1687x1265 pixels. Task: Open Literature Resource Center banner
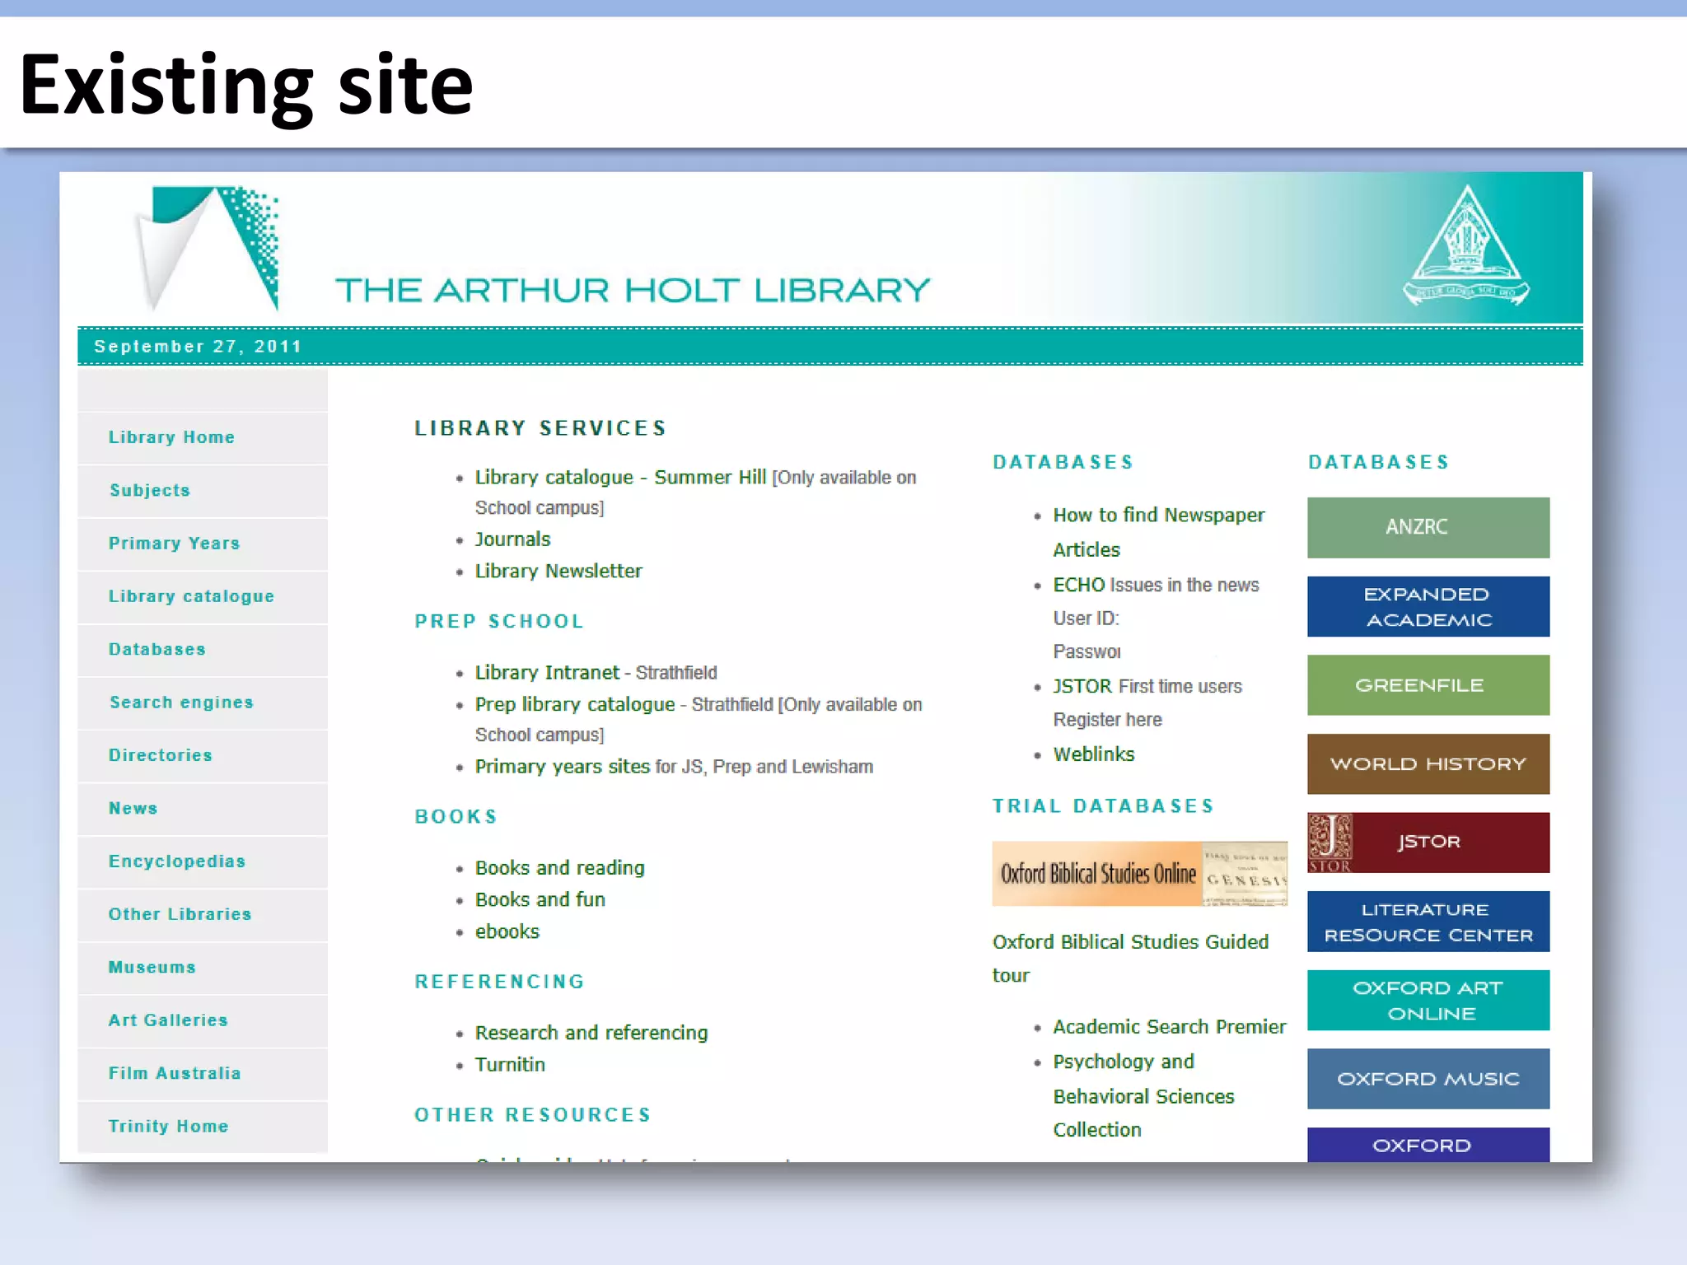(1428, 922)
